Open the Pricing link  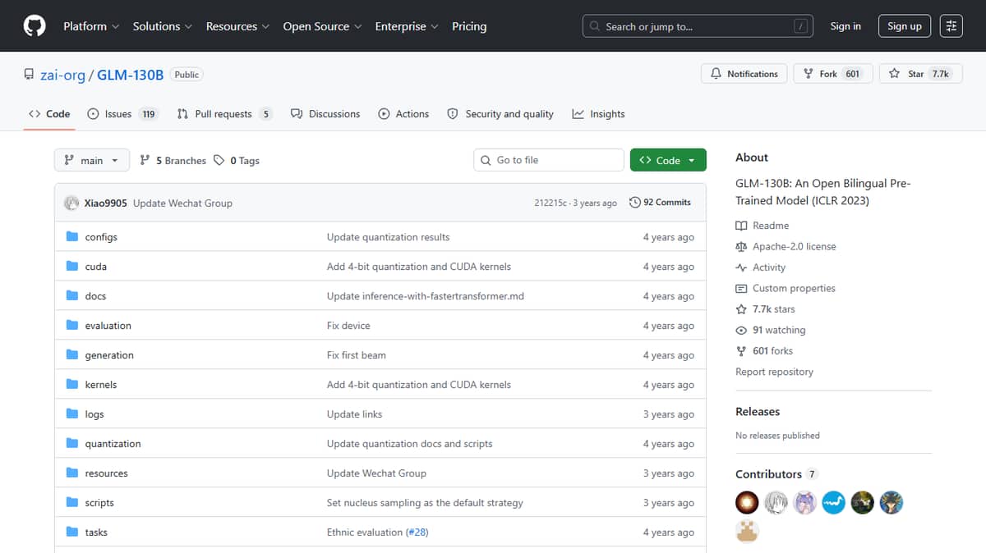click(469, 26)
